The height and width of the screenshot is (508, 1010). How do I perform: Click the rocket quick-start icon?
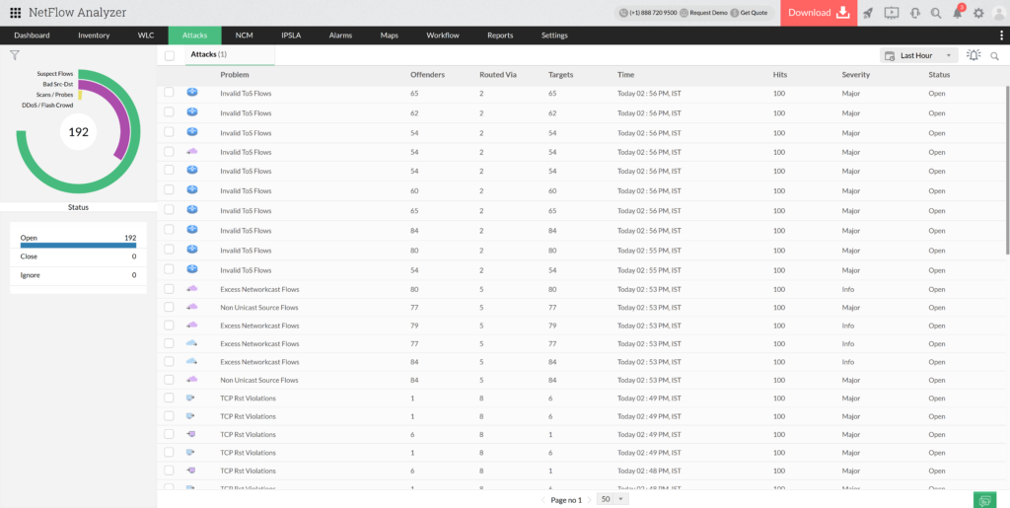click(868, 13)
